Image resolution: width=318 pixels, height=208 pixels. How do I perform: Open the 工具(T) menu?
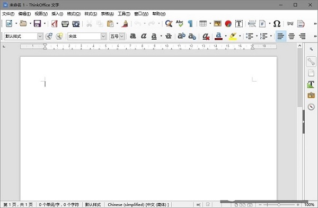click(124, 14)
